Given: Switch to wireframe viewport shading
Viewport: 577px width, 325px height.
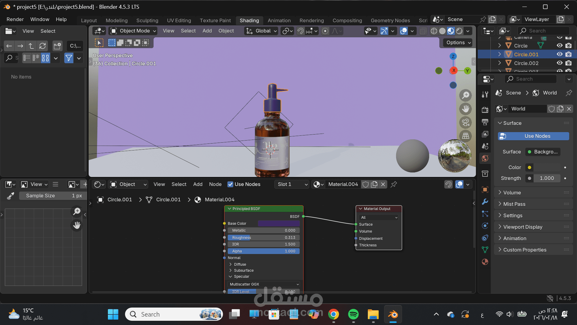Looking at the screenshot, I should pyautogui.click(x=434, y=31).
